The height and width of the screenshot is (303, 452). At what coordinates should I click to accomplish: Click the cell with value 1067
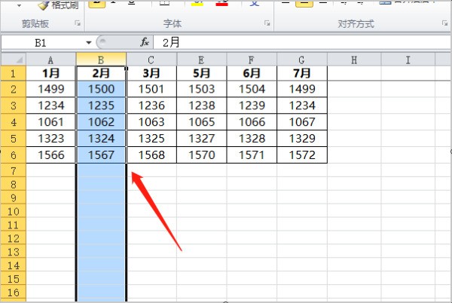tap(302, 122)
